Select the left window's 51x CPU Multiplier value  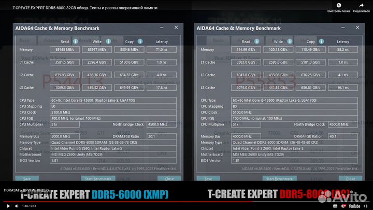(x=65, y=124)
